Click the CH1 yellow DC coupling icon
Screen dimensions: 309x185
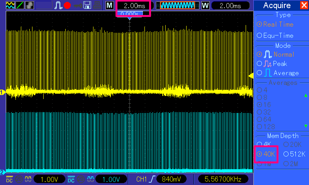pos(9,179)
